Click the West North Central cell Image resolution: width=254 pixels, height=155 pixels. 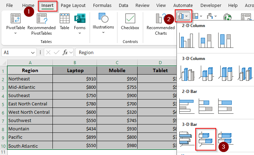click(30, 112)
